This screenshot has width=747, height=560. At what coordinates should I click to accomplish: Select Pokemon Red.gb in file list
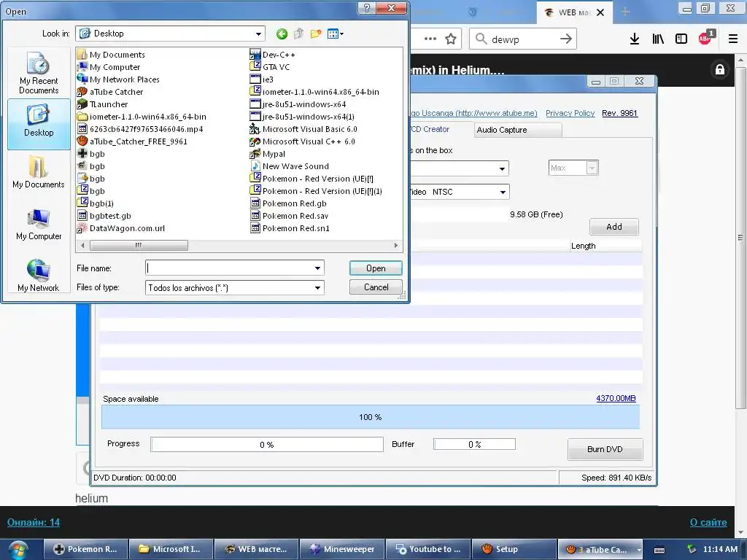tap(288, 203)
